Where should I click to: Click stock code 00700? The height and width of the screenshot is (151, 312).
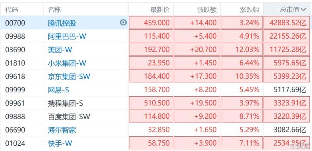(x=15, y=23)
